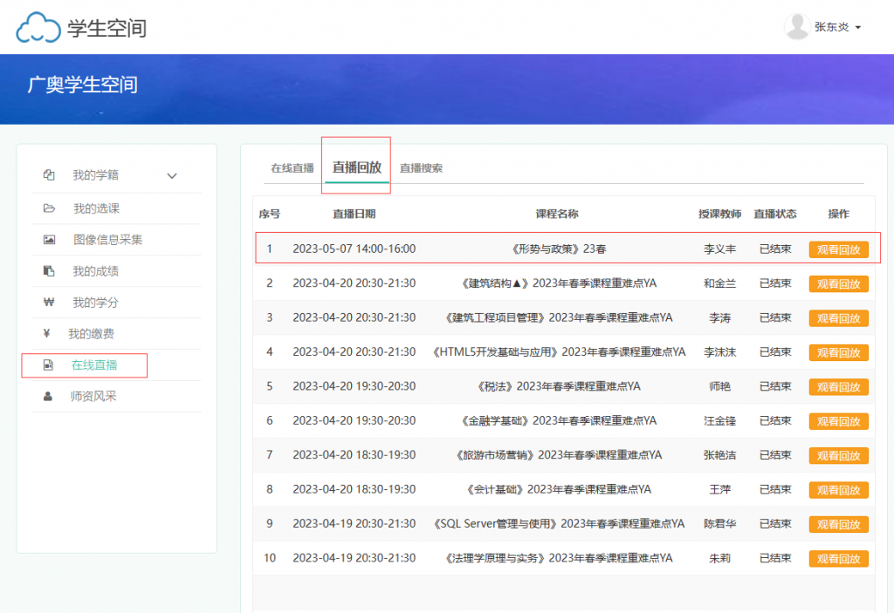
Task: Click the 授课教师 column header
Action: (720, 215)
